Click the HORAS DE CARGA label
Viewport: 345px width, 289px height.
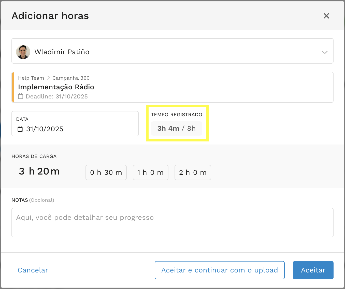coord(34,156)
